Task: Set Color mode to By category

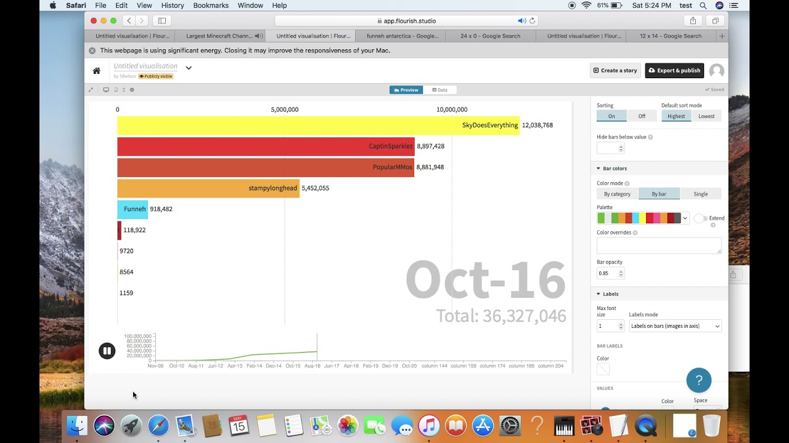Action: tap(617, 194)
